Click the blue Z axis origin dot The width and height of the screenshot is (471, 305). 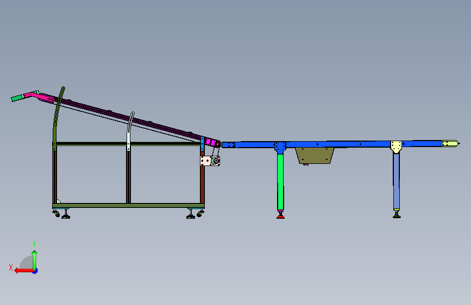pyautogui.click(x=35, y=271)
